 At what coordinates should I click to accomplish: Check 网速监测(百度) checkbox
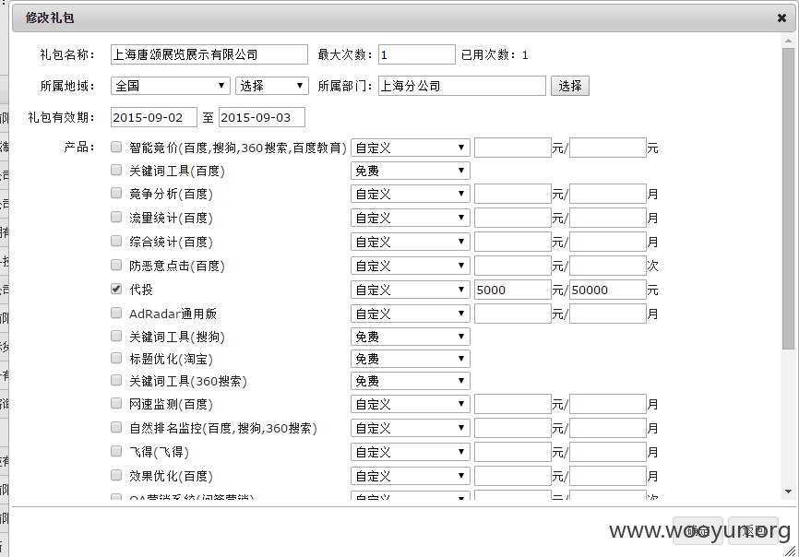tap(116, 403)
